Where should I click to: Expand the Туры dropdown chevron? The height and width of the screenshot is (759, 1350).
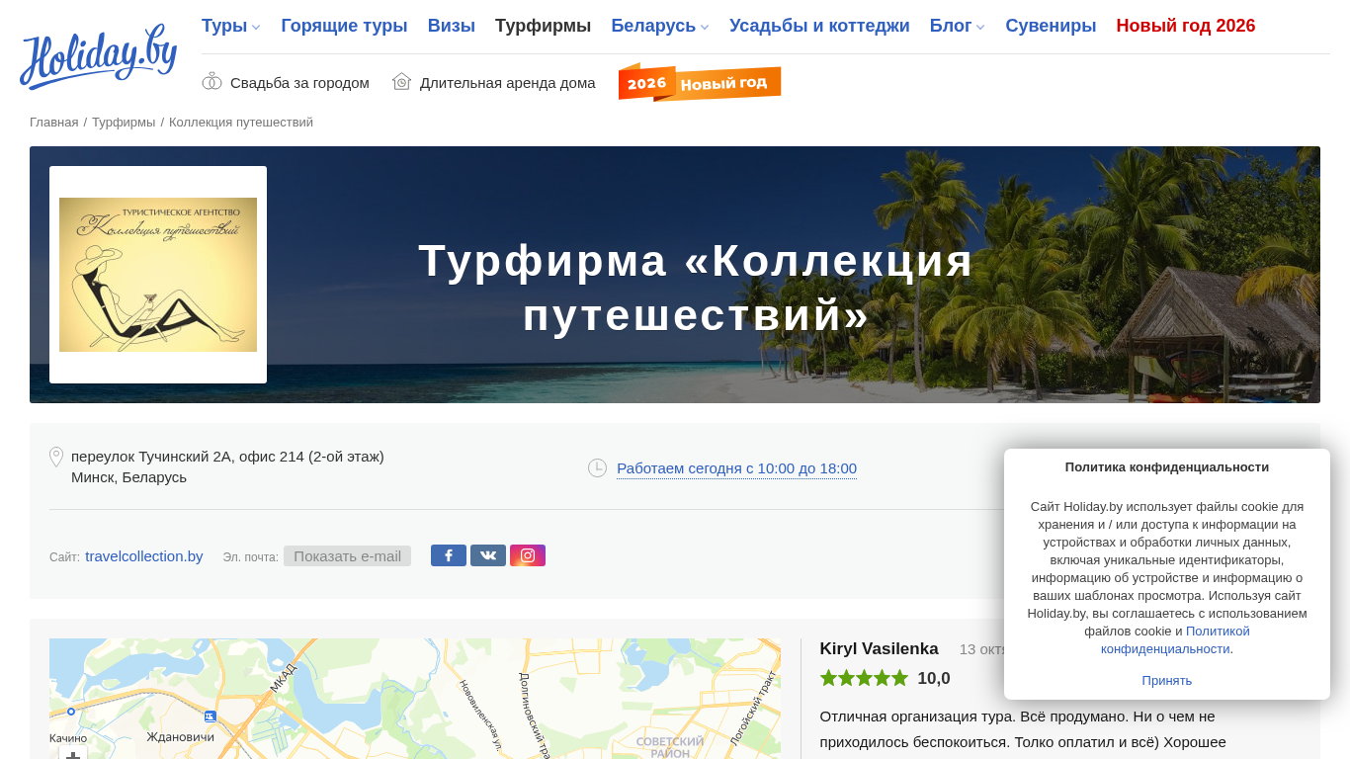click(x=256, y=28)
